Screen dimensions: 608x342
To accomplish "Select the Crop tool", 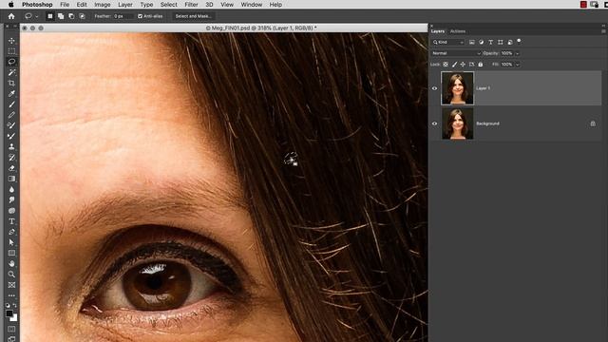I will [11, 83].
